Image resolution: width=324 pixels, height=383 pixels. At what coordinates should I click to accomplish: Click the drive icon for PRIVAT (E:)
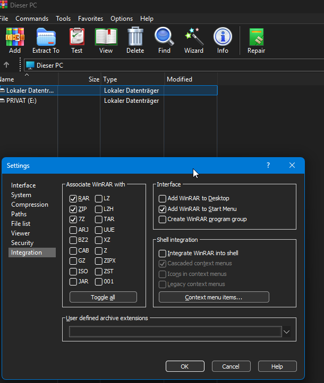(x=3, y=101)
